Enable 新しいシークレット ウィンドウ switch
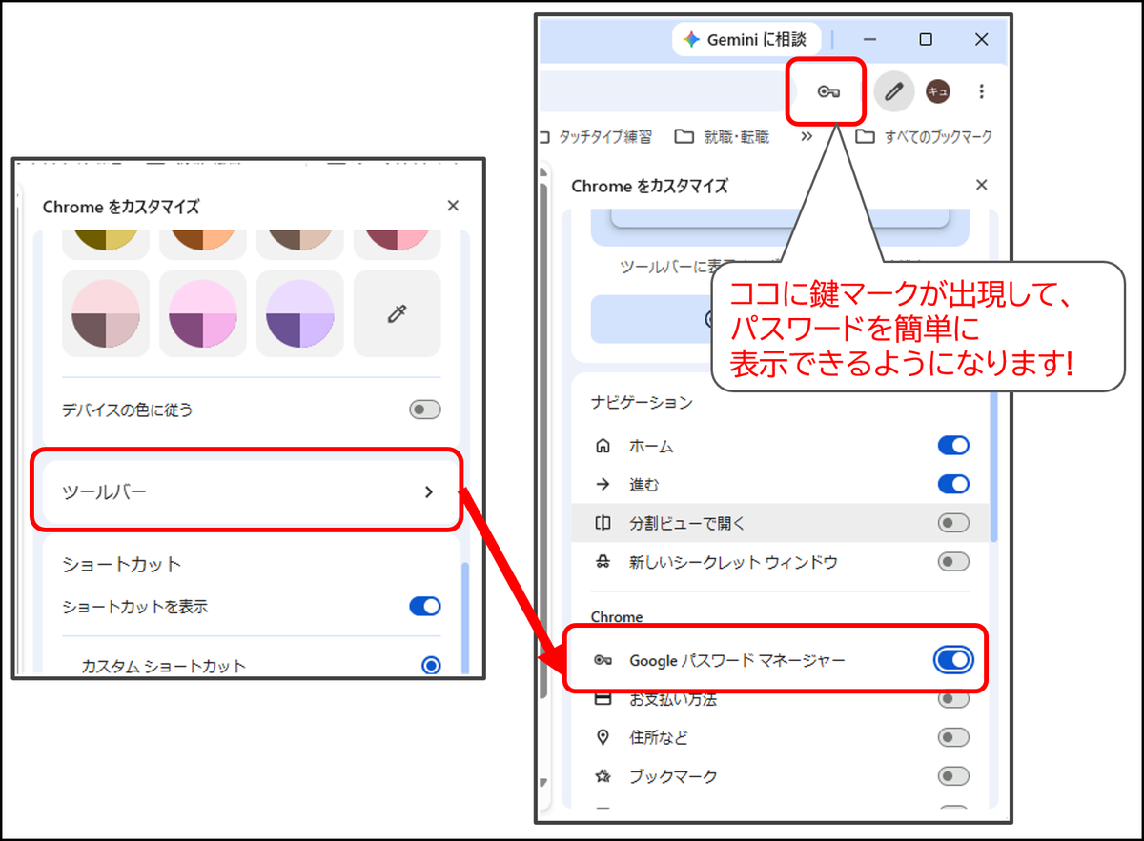 pos(953,562)
